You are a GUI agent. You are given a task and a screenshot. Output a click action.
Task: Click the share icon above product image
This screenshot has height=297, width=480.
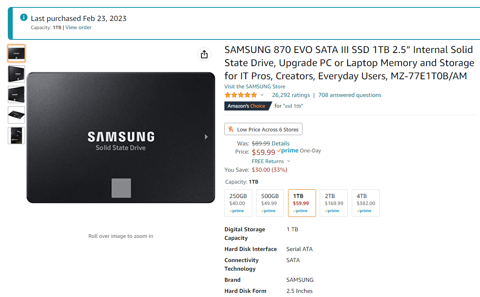click(204, 54)
